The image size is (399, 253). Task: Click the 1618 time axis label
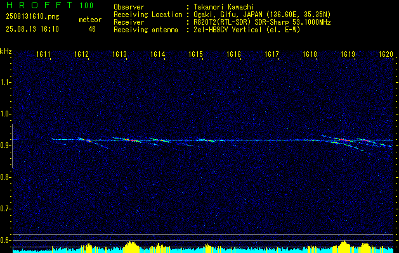pos(310,54)
